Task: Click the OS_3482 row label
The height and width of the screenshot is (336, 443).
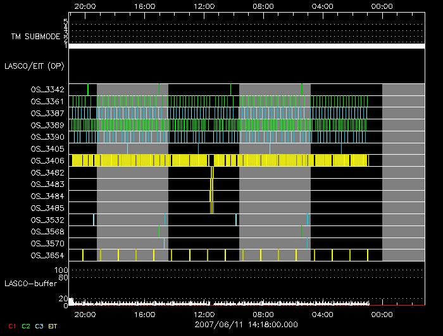Action: [47, 172]
